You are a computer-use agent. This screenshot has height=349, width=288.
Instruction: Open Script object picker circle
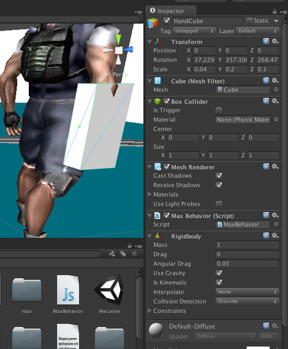(276, 224)
